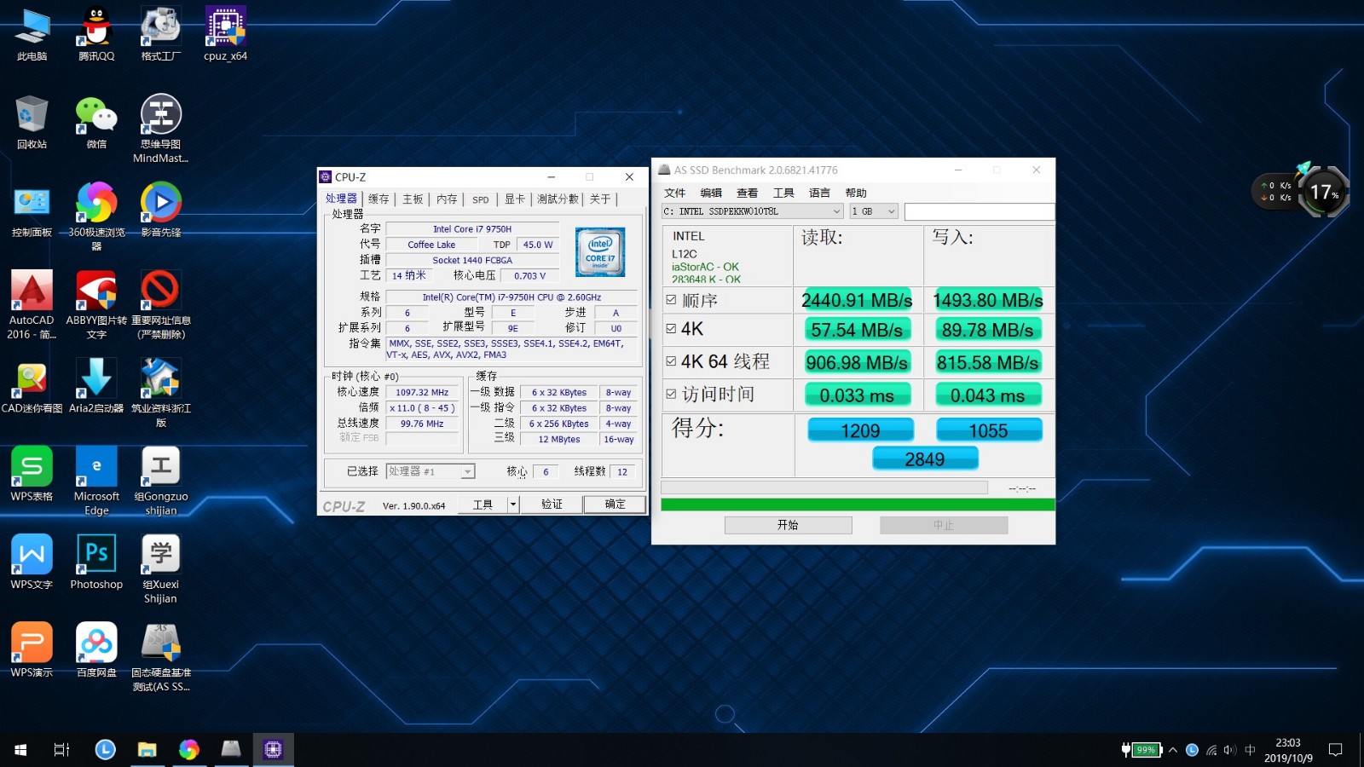Launch WPS表格 from the desktop
Viewport: 1364px width, 767px height.
32,474
